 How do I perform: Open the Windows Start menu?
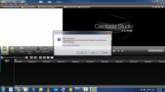coord(3,89)
